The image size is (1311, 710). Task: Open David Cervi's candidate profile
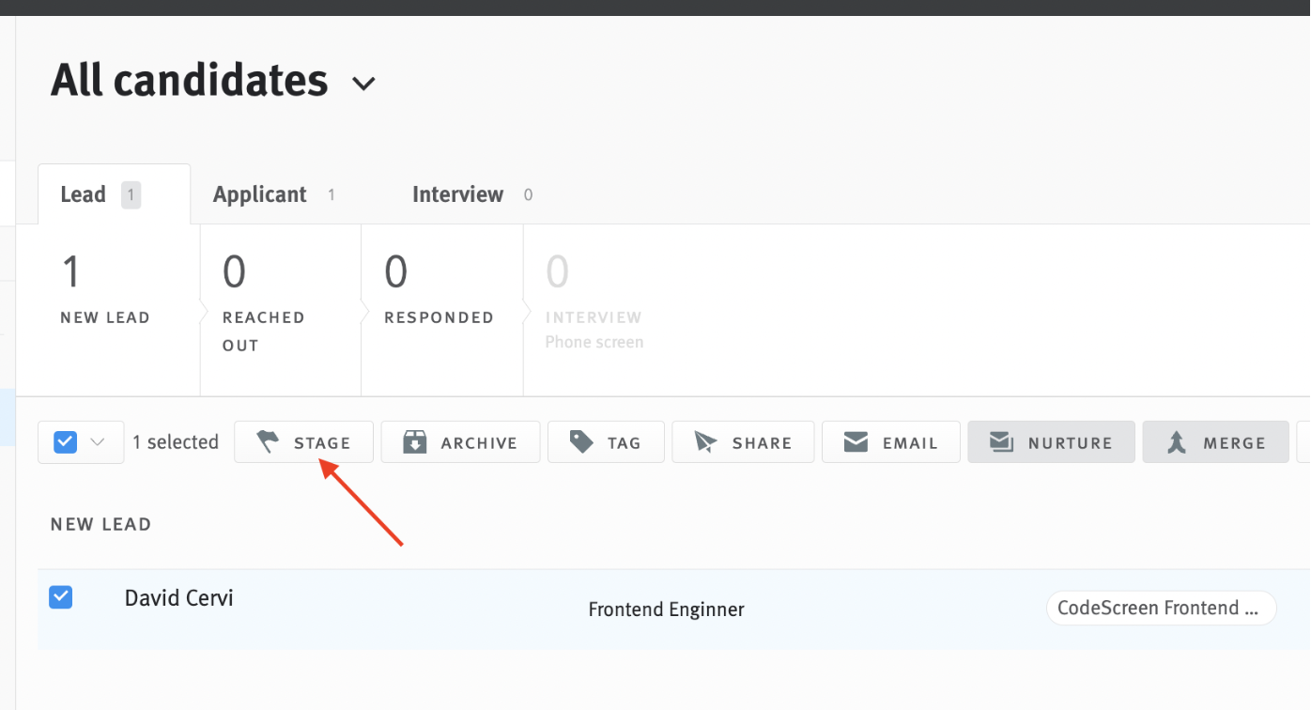pos(178,597)
